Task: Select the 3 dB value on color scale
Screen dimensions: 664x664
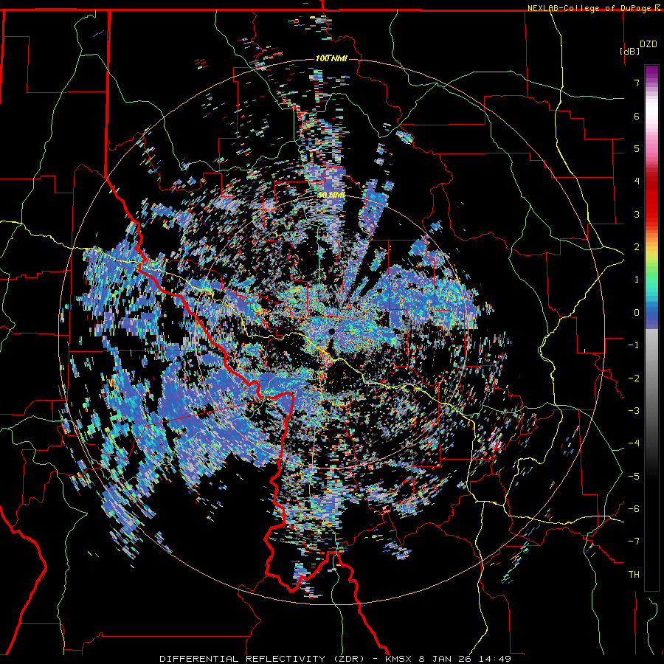Action: tap(637, 214)
